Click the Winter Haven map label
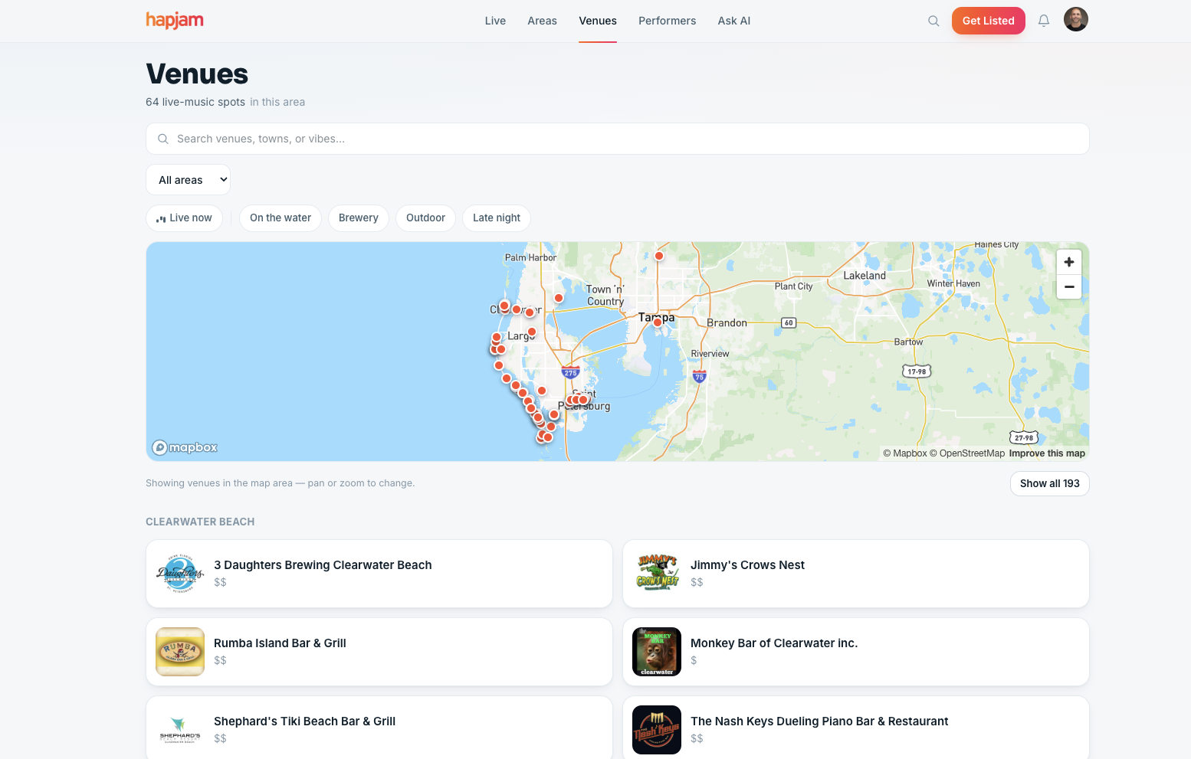 pyautogui.click(x=953, y=283)
